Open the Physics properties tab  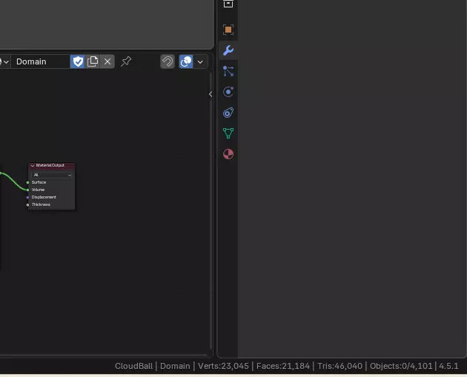click(228, 92)
